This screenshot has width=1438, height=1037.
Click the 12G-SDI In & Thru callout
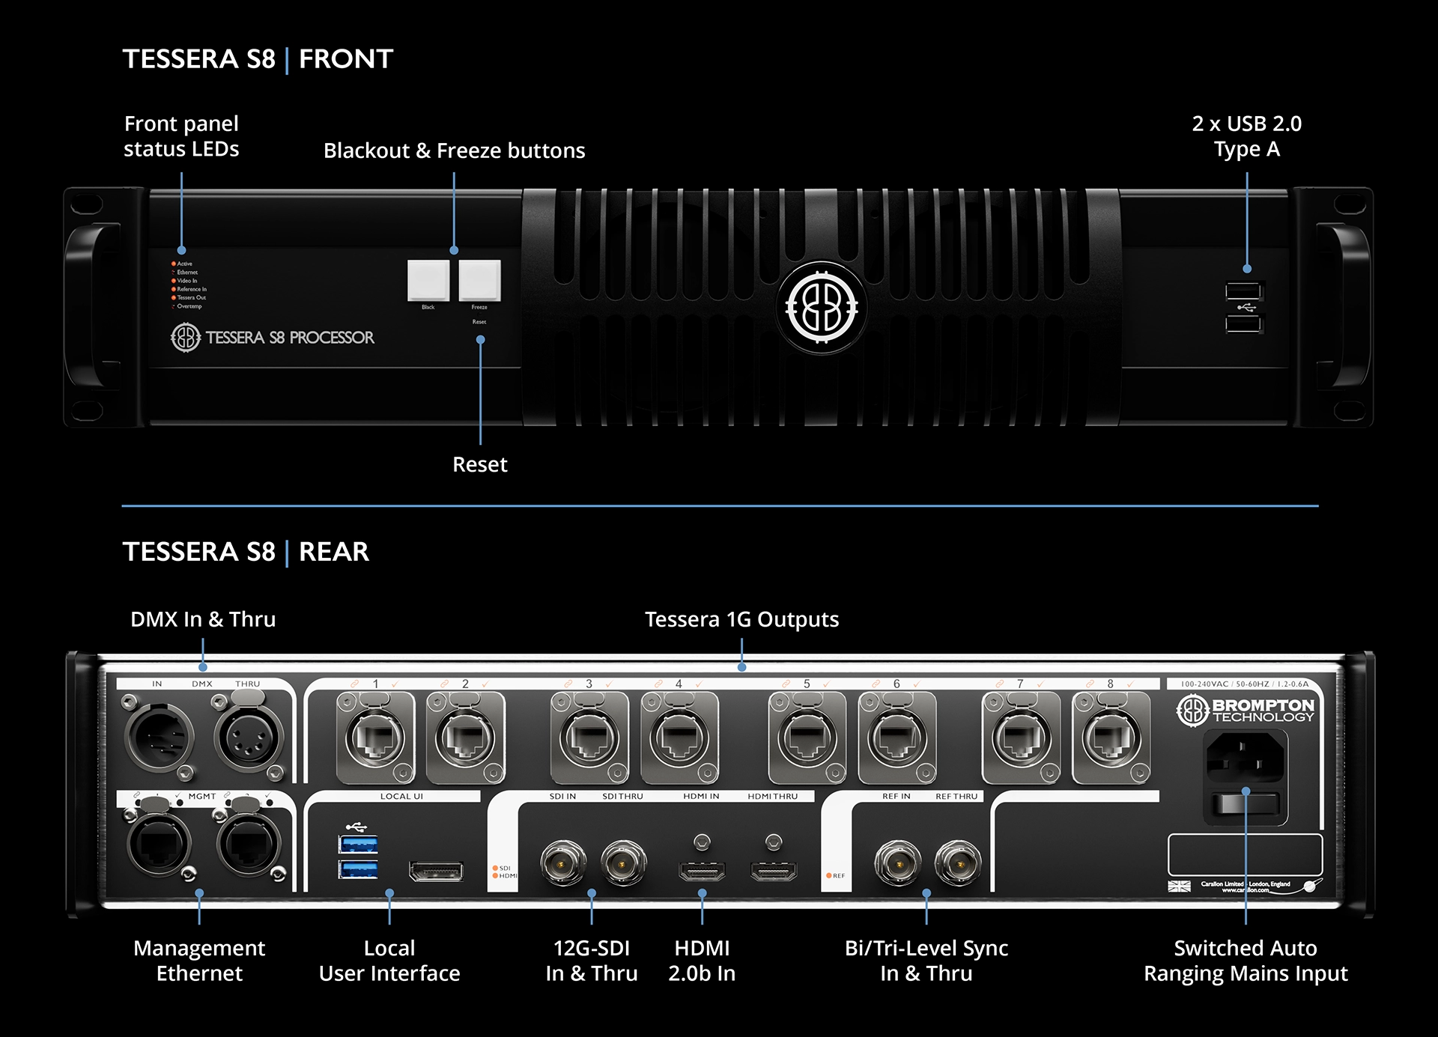coord(592,961)
